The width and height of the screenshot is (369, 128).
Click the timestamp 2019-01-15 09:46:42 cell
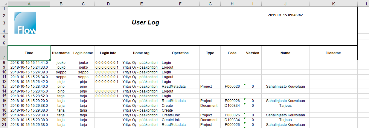(x=285, y=15)
